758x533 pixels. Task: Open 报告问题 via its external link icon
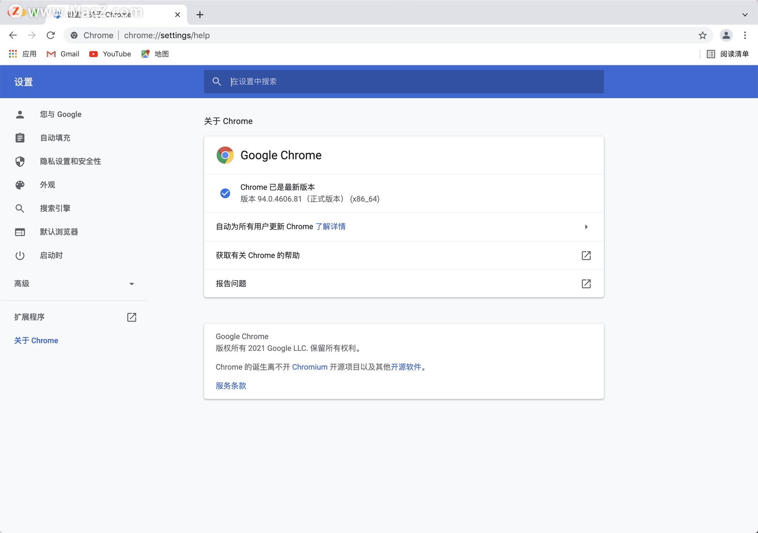[x=586, y=284]
